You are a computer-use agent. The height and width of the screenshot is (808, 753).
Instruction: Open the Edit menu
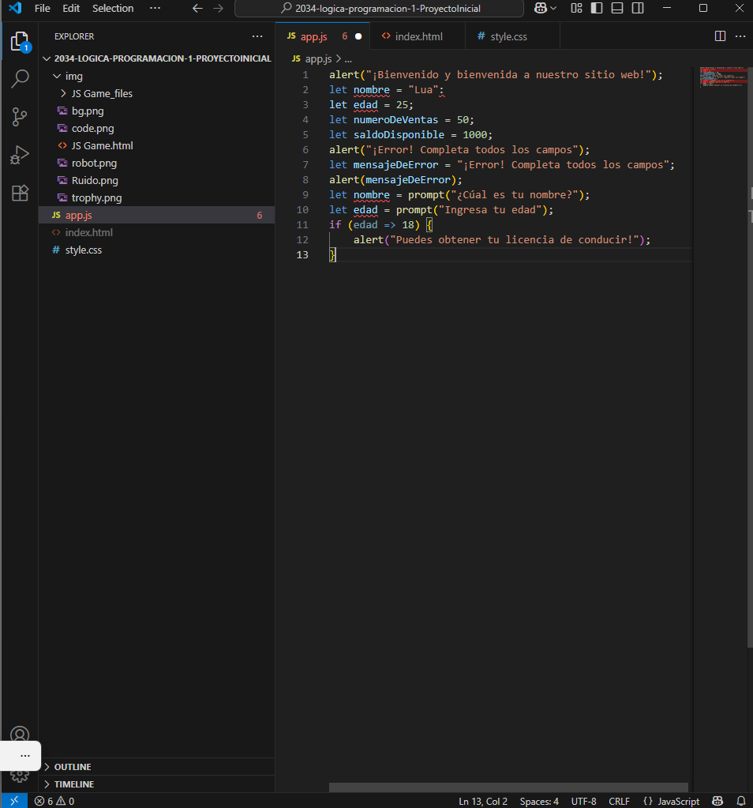tap(71, 8)
